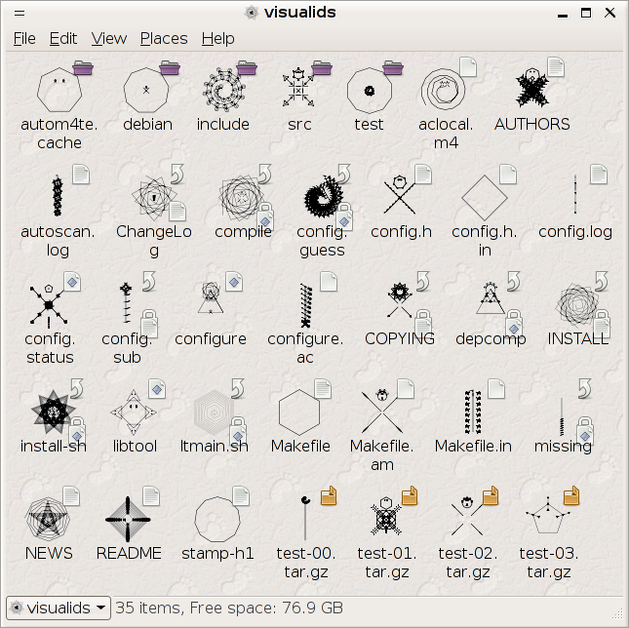This screenshot has width=629, height=628.
Task: Open the View menu
Action: pos(108,39)
